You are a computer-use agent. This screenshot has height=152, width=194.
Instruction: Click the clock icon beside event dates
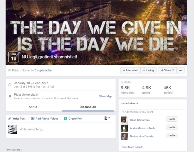tap(10, 85)
